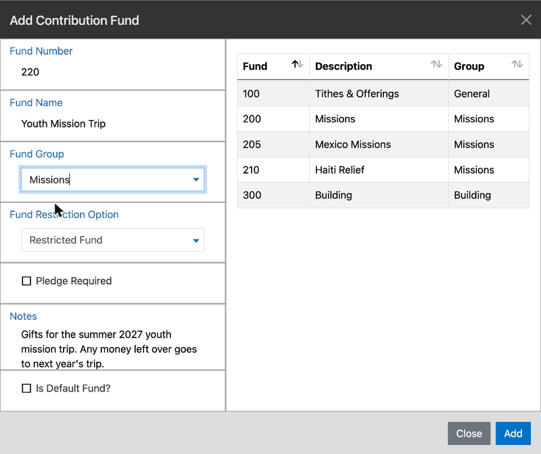This screenshot has width=541, height=454.
Task: Click the General group cell
Action: coord(489,94)
